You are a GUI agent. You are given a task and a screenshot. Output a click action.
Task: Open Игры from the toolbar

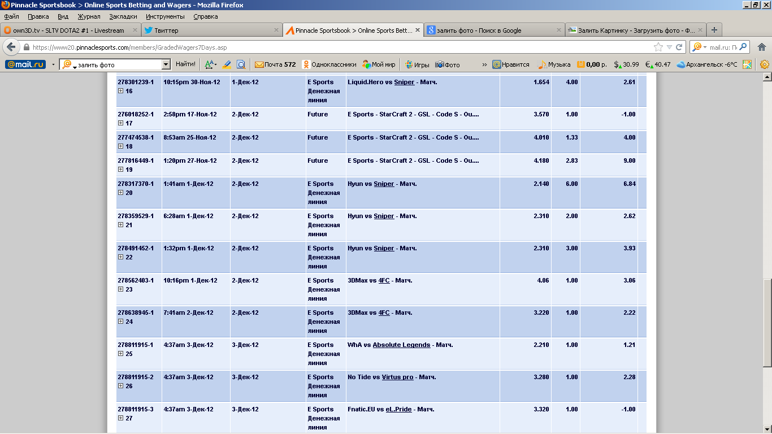pyautogui.click(x=417, y=64)
